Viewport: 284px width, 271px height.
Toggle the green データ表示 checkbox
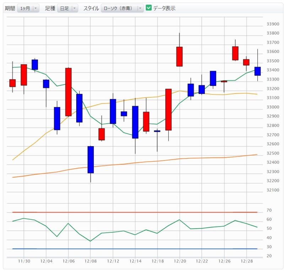click(x=149, y=8)
